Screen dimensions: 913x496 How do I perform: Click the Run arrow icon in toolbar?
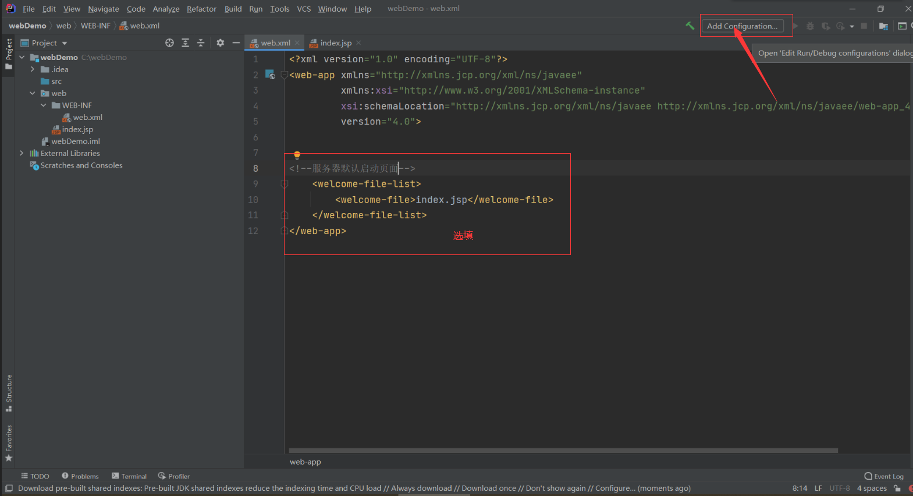795,26
